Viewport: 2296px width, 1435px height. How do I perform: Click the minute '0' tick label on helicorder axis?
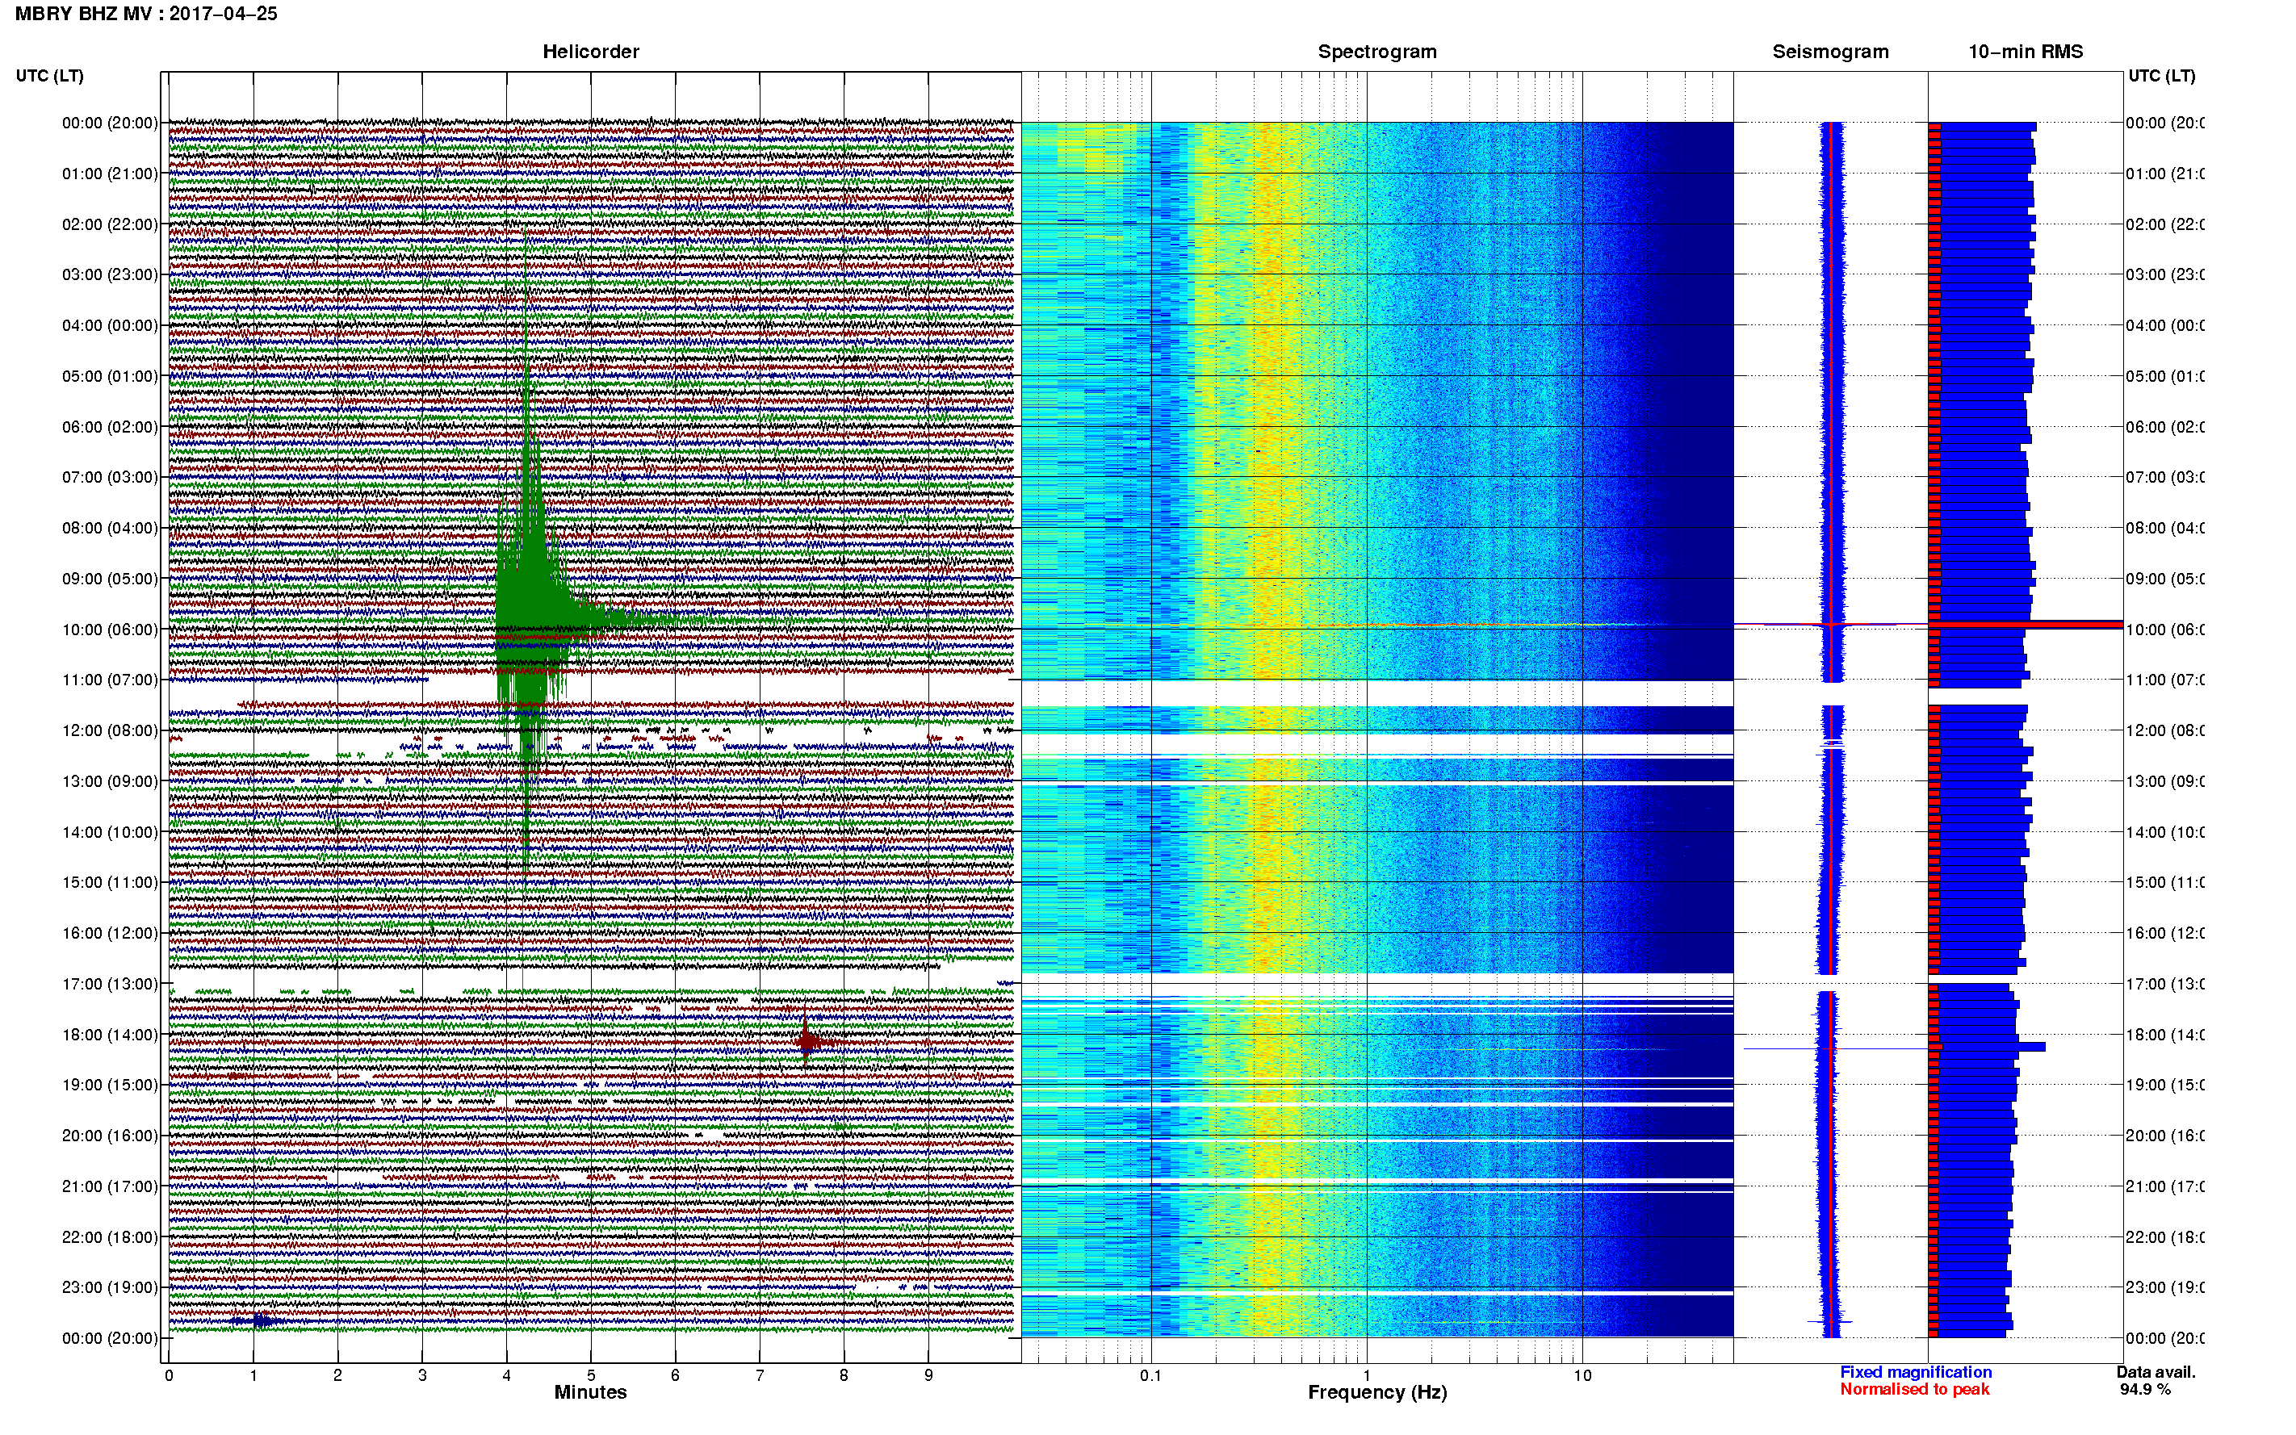169,1375
